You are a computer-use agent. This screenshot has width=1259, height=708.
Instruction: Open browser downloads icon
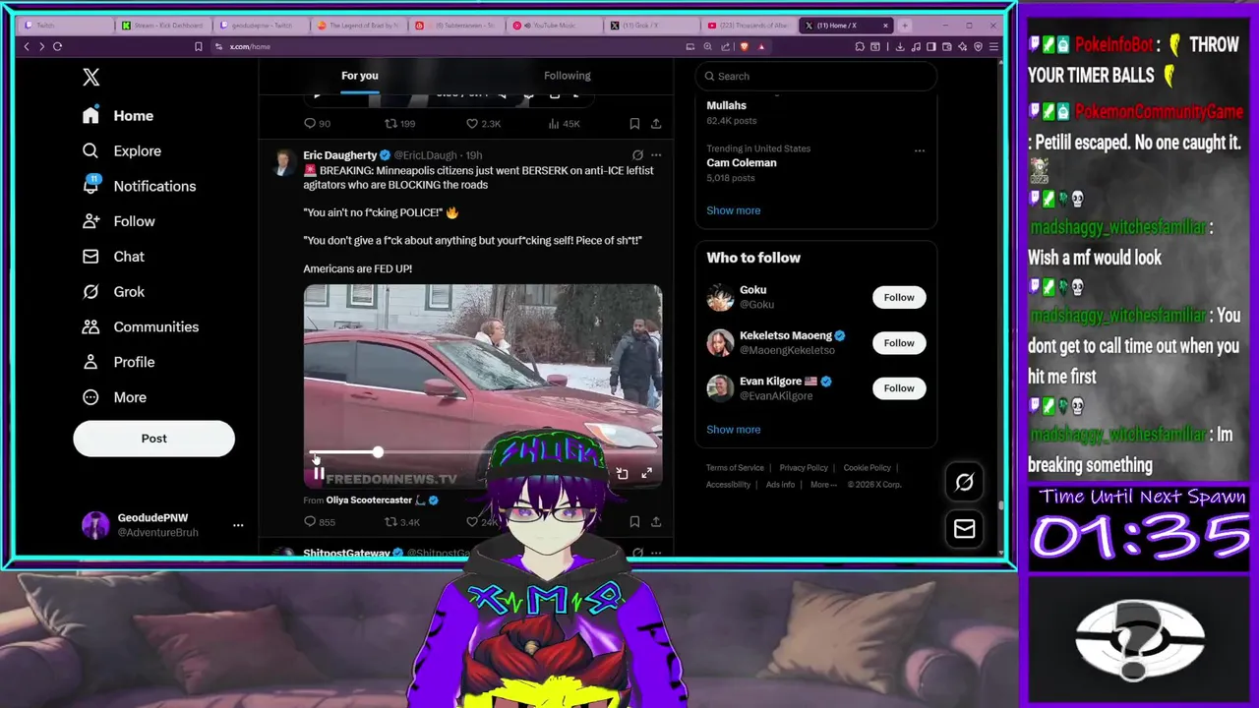point(899,46)
